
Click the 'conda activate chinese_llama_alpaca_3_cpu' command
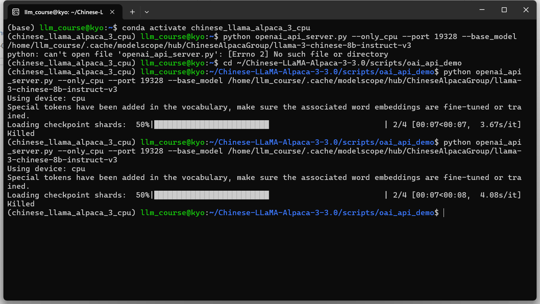point(216,28)
